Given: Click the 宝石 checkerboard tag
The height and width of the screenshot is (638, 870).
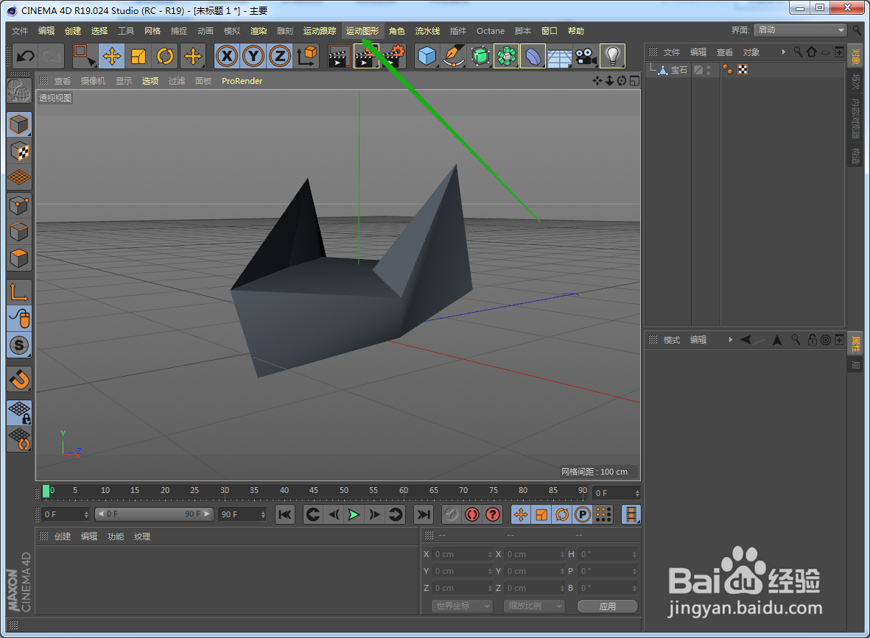Looking at the screenshot, I should (743, 70).
